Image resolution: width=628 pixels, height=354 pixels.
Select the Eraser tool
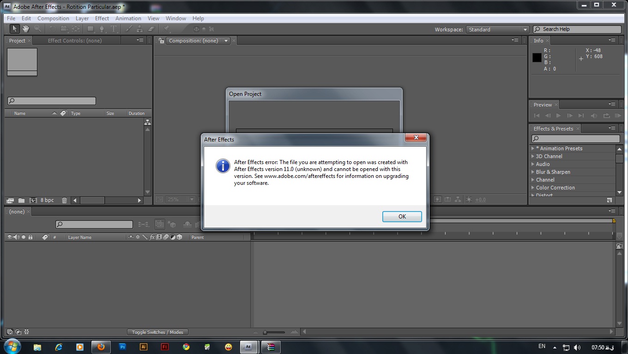click(x=151, y=29)
